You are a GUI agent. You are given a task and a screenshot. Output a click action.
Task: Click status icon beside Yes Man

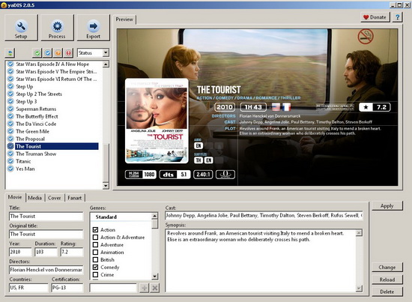pos(10,169)
